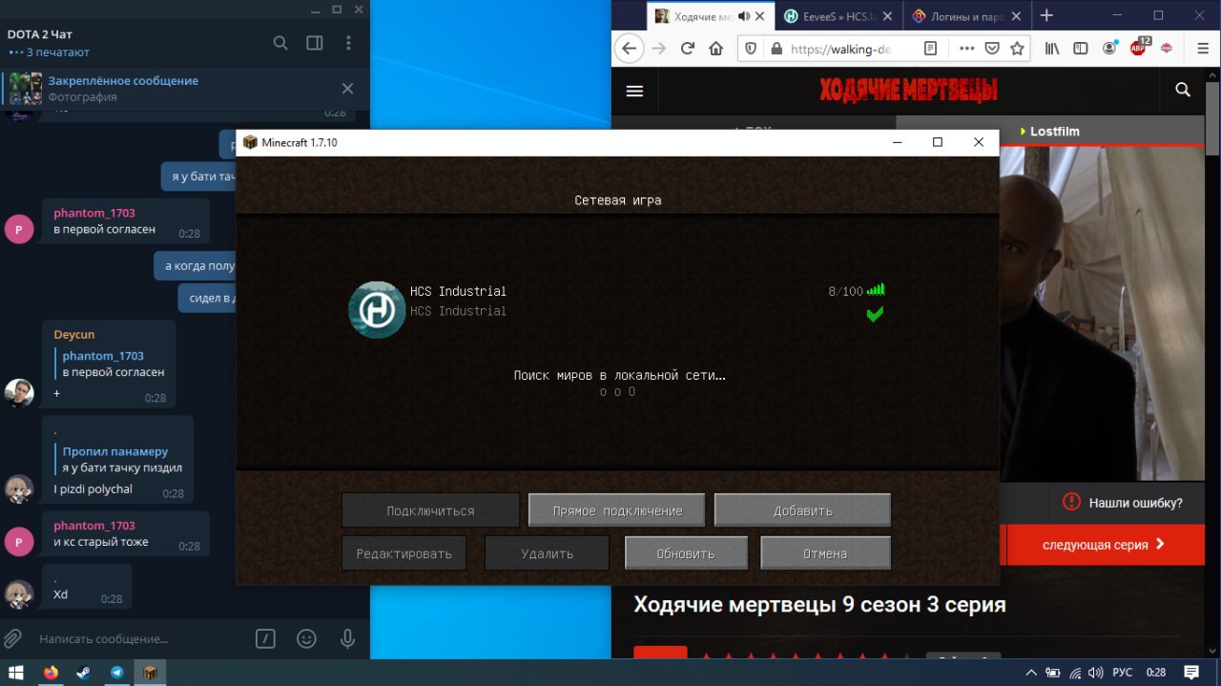The width and height of the screenshot is (1221, 686).
Task: Search in DOTA 2 chat in Telegram
Action: tap(280, 43)
